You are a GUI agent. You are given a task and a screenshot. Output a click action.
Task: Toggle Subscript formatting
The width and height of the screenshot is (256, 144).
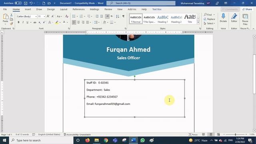point(40,22)
